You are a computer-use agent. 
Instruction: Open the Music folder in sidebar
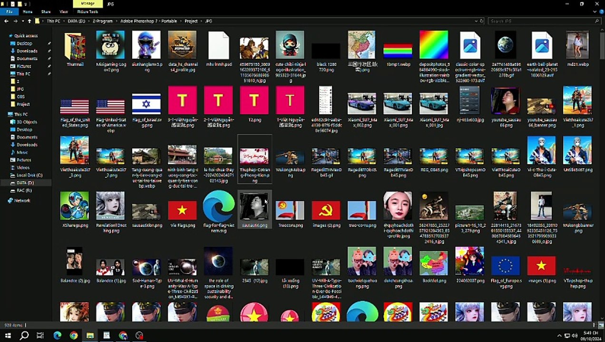coord(22,152)
